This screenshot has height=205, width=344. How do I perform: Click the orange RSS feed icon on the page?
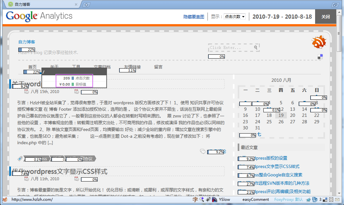[x=319, y=42]
